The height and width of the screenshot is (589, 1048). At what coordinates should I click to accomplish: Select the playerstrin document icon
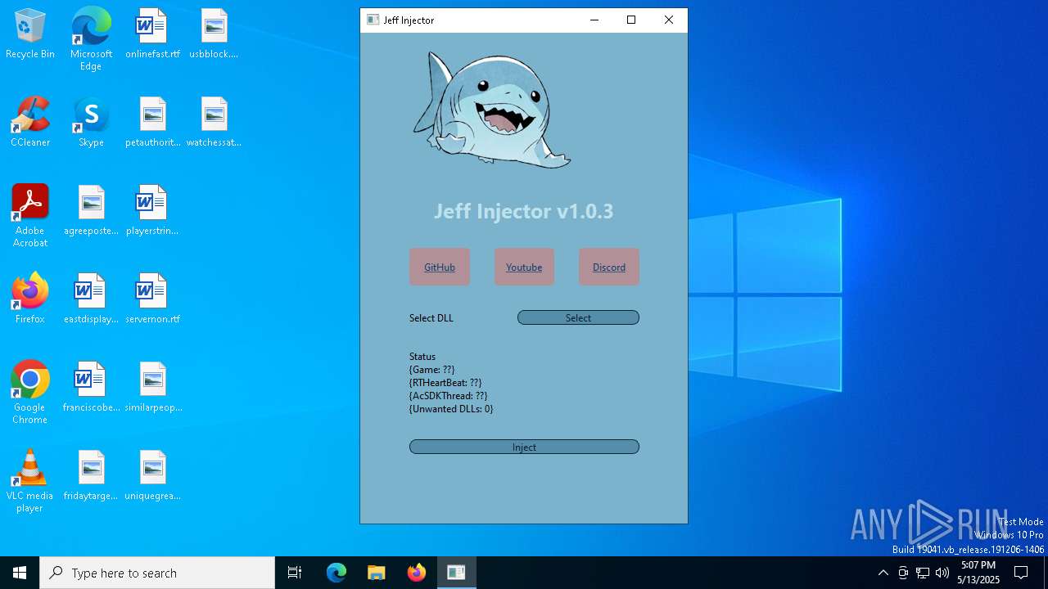[152, 211]
